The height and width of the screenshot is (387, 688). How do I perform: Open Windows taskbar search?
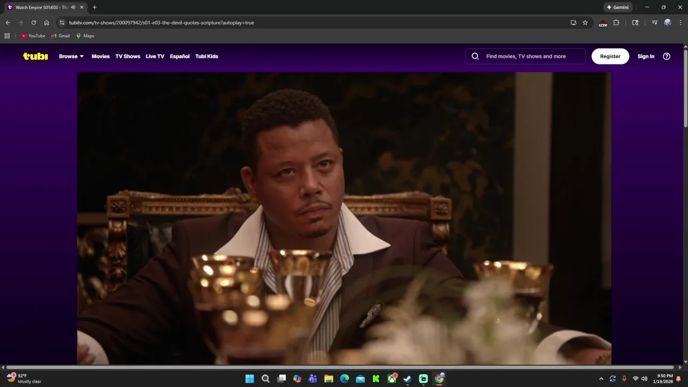[266, 378]
